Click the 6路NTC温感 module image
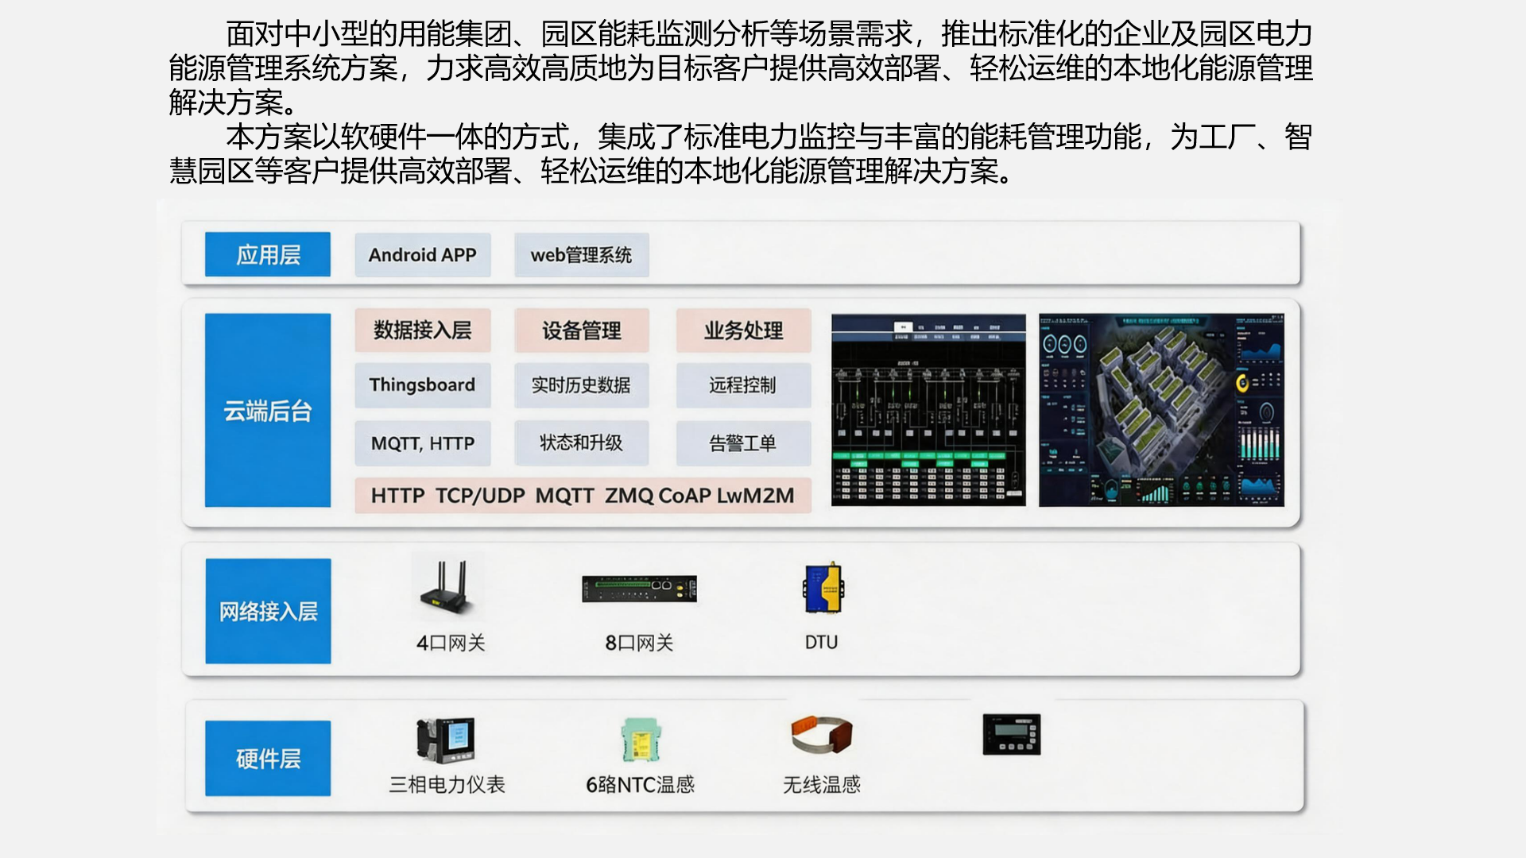Image resolution: width=1526 pixels, height=858 pixels. pos(640,740)
